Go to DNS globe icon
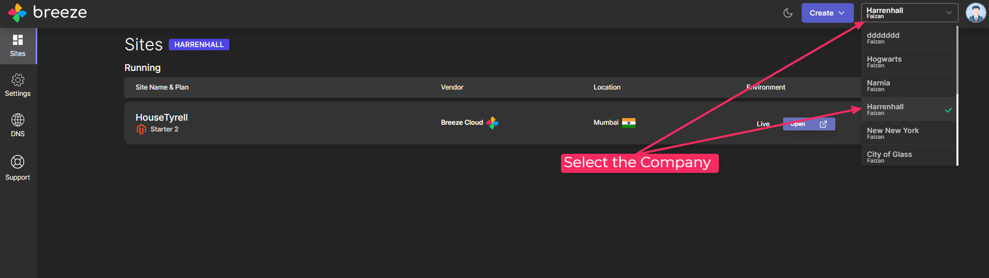Image resolution: width=989 pixels, height=278 pixels. pos(18,125)
